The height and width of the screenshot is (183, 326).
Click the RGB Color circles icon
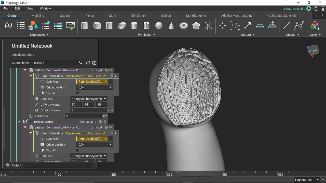point(315,25)
